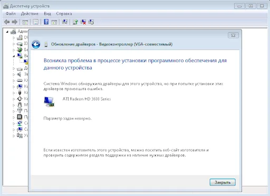Select the processor chip category icon
270x196 pixels.
(x=20, y=117)
